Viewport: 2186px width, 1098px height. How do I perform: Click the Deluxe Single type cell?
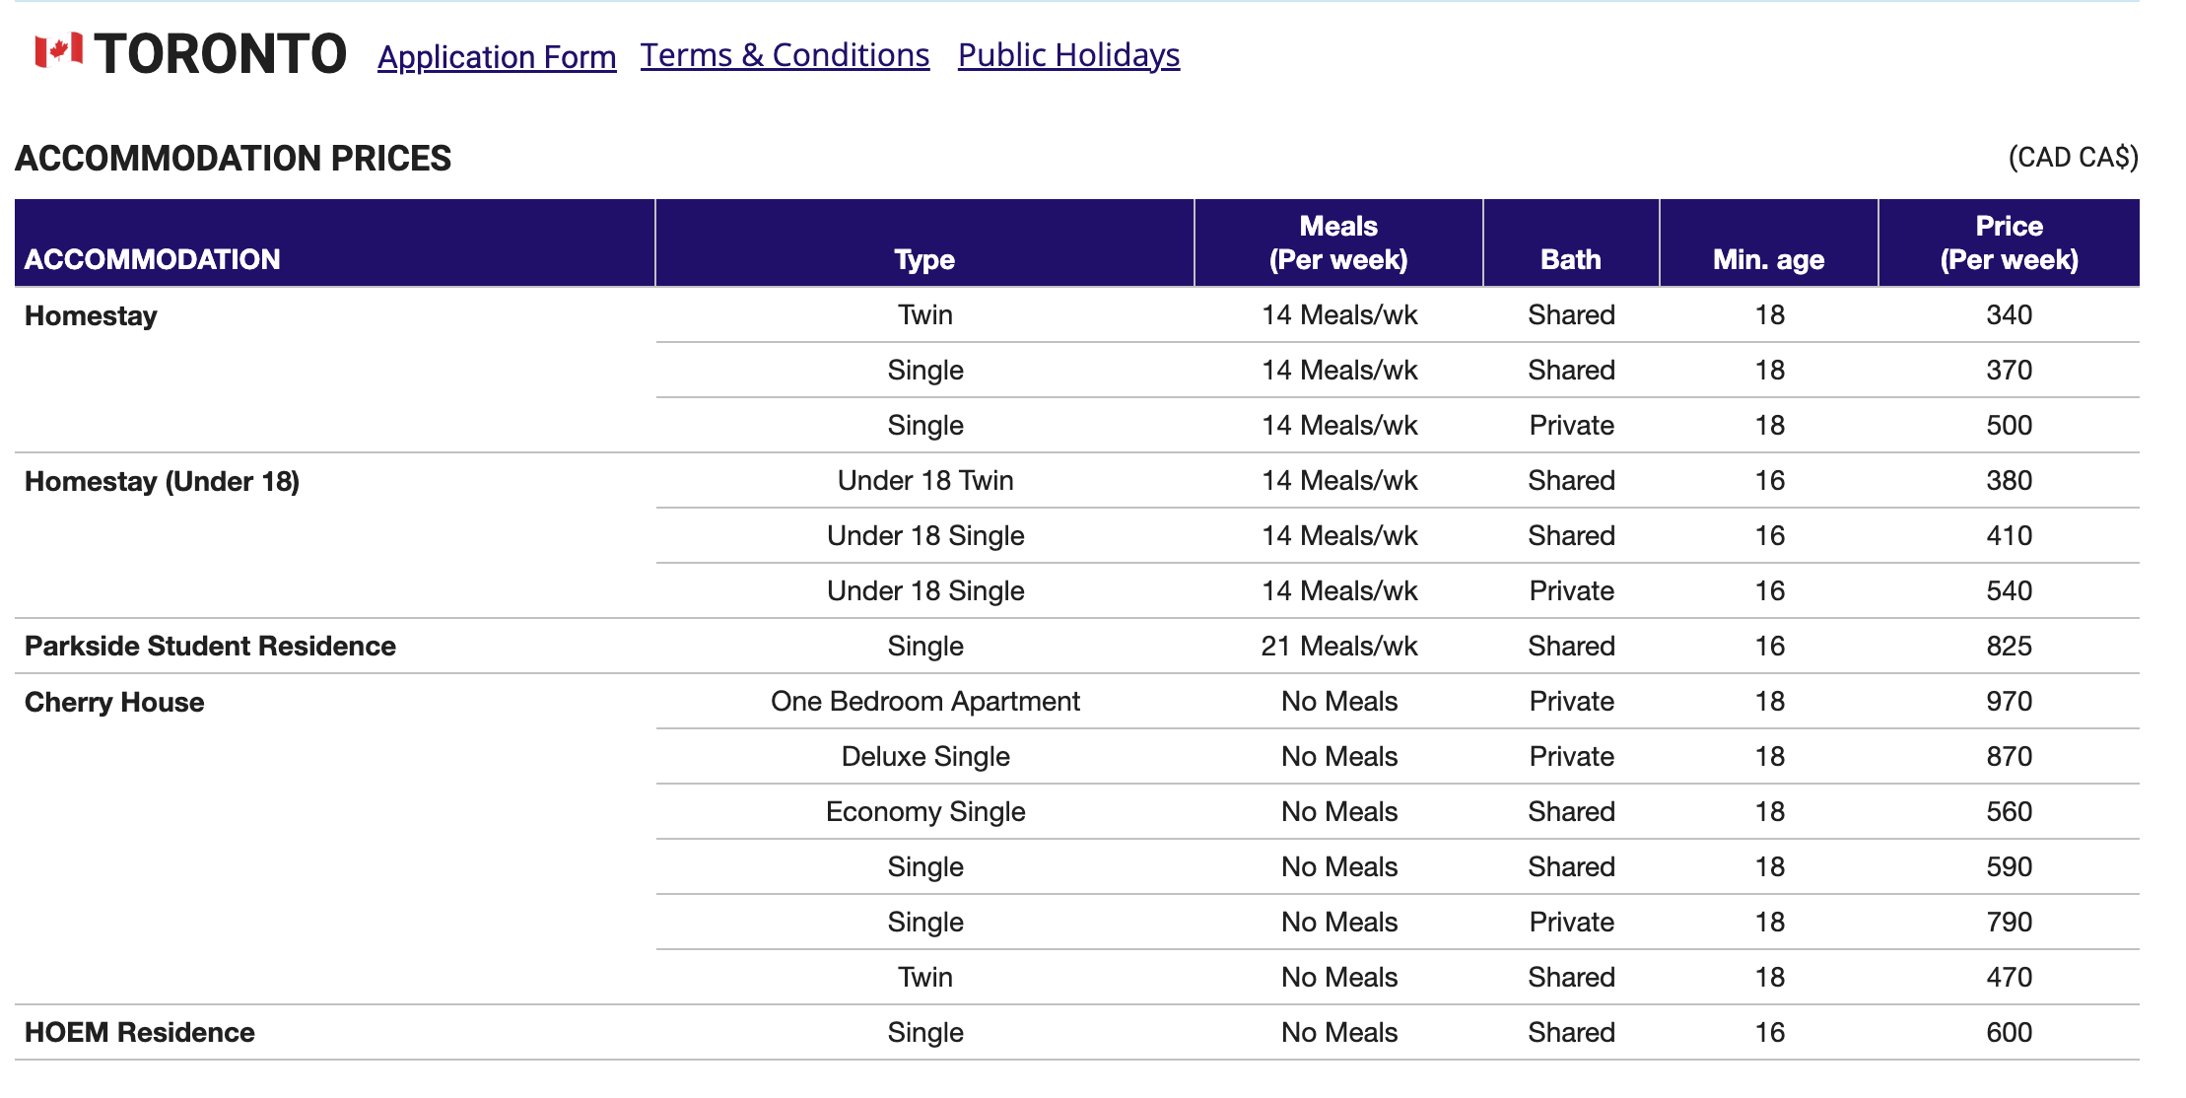(924, 756)
